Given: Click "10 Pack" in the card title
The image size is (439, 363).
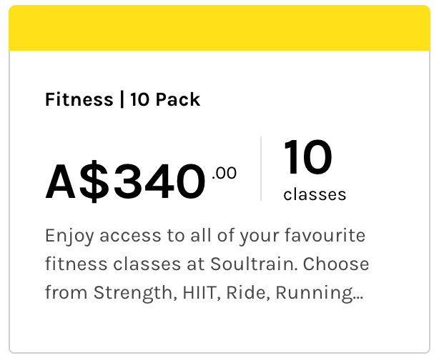Looking at the screenshot, I should click(x=165, y=99).
